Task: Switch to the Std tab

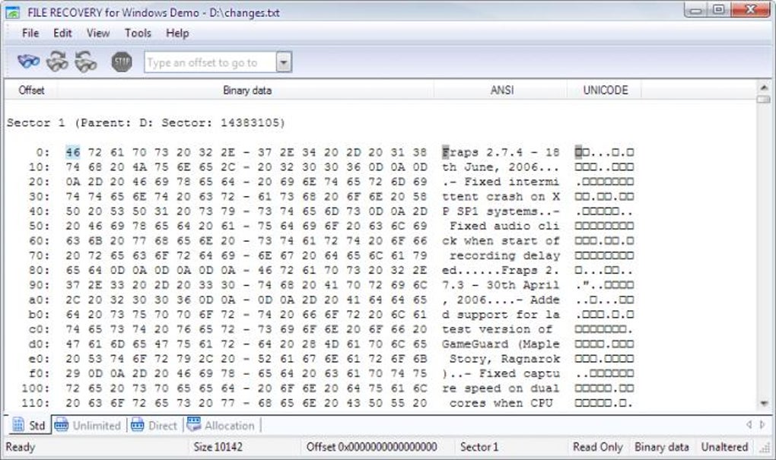Action: pyautogui.click(x=29, y=425)
